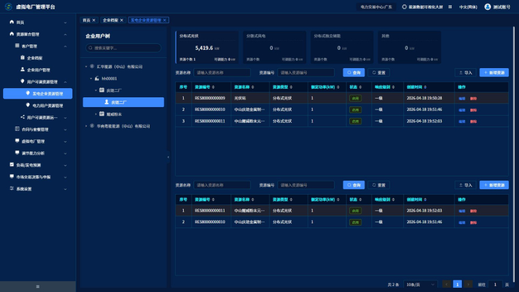Go to page 1 in pagination

[458, 284]
